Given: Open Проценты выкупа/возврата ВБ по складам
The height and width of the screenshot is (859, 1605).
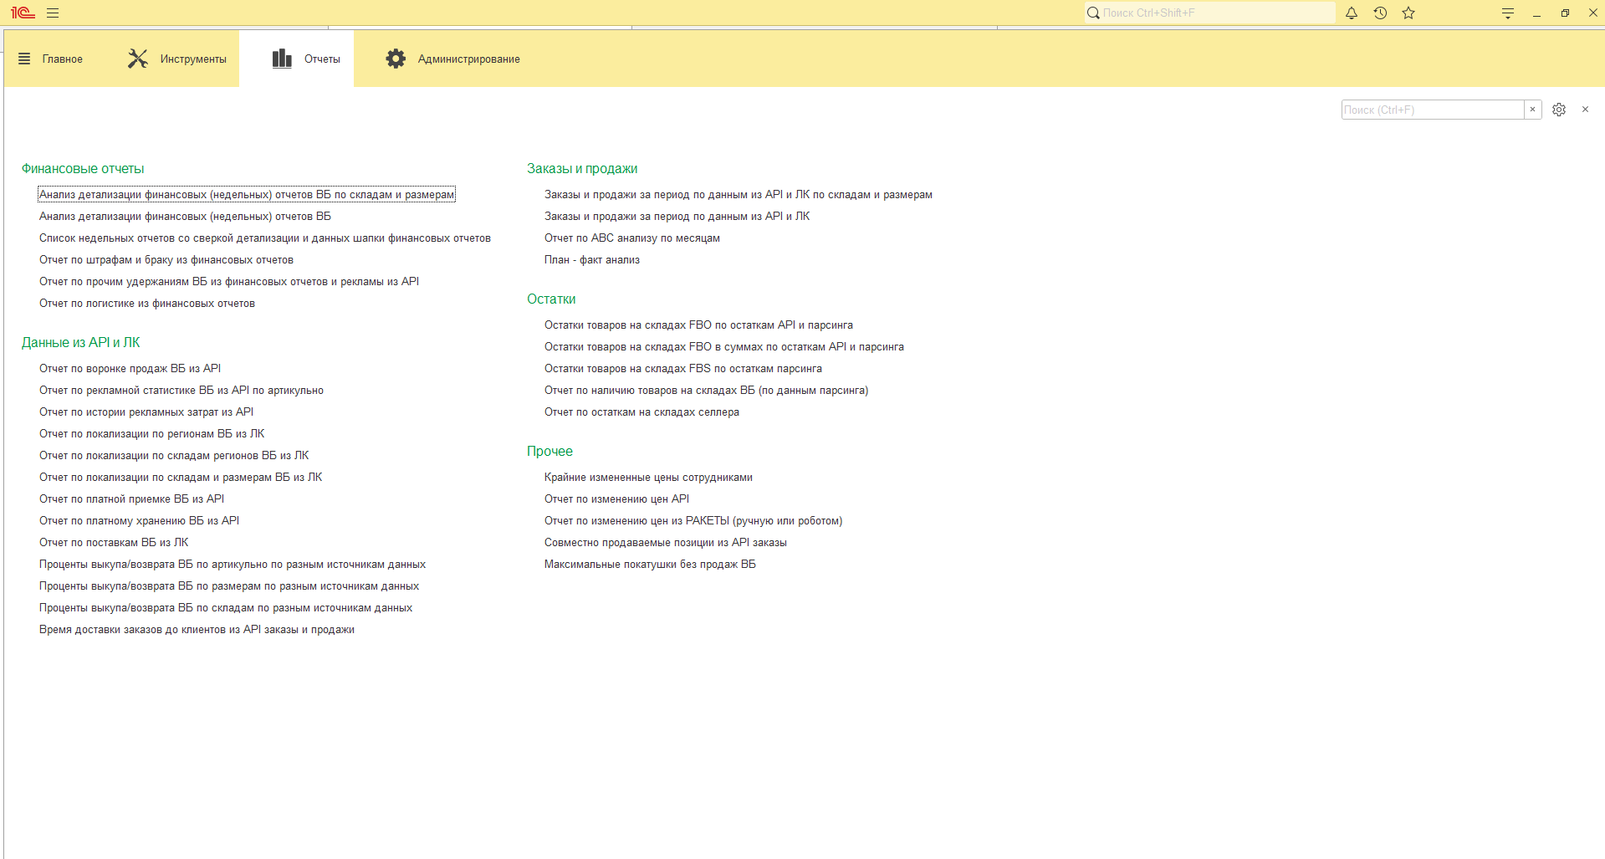Looking at the screenshot, I should (x=226, y=607).
